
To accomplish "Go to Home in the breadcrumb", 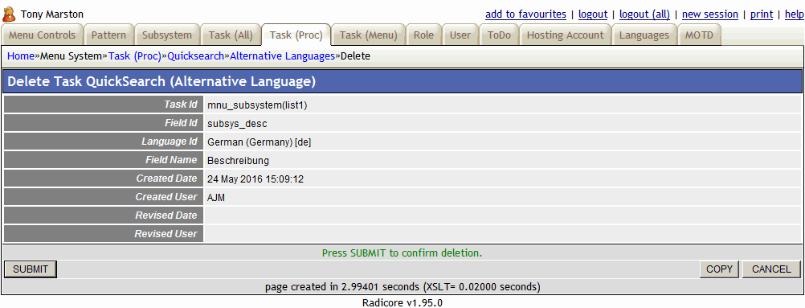I will [x=21, y=56].
